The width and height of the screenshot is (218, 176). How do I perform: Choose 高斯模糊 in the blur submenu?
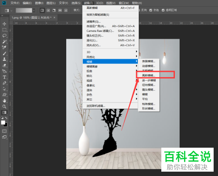click(149, 75)
